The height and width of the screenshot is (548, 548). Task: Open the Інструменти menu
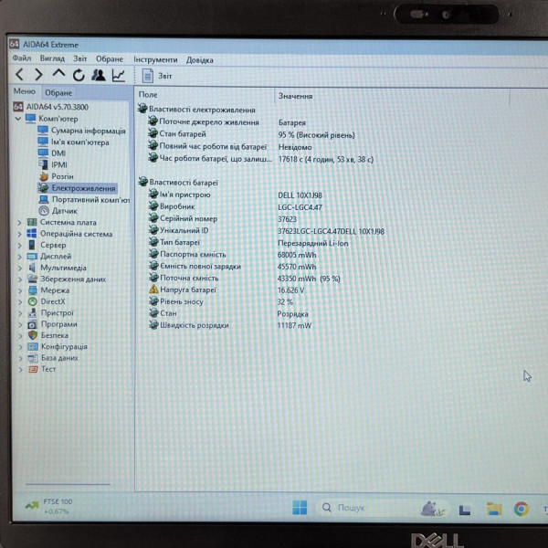[x=155, y=59]
